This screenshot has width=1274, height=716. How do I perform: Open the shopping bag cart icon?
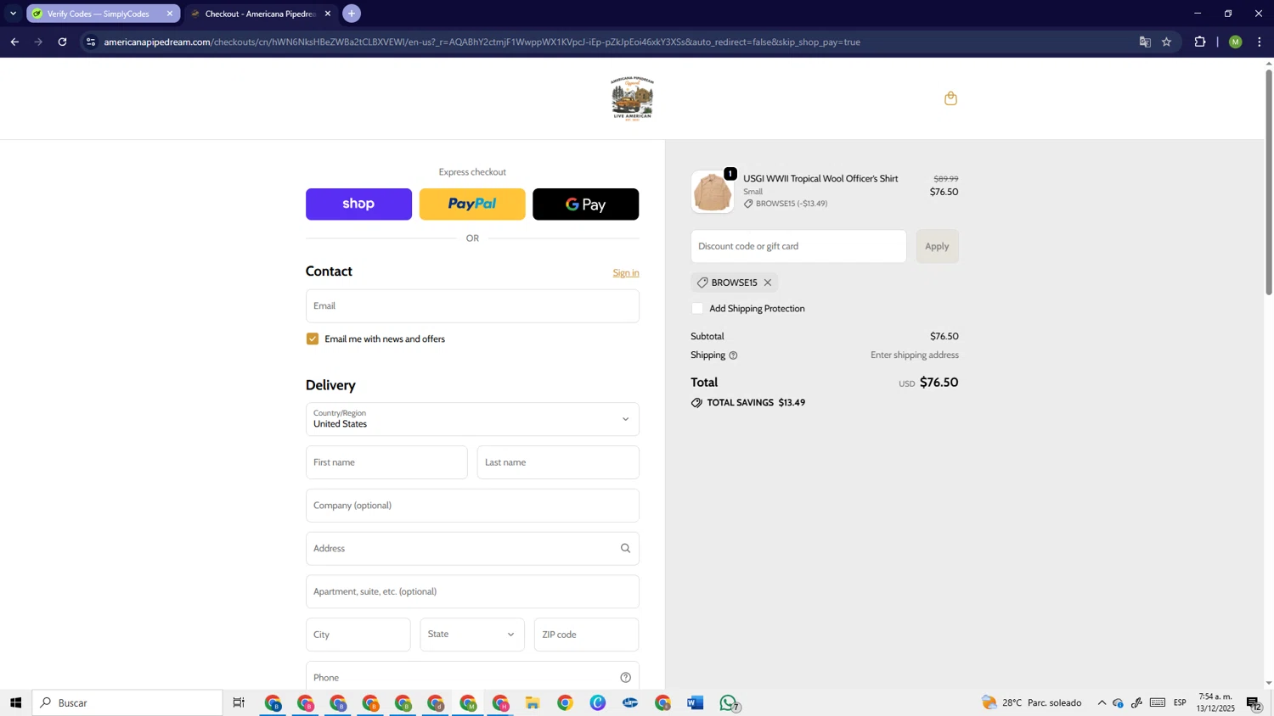click(x=950, y=98)
